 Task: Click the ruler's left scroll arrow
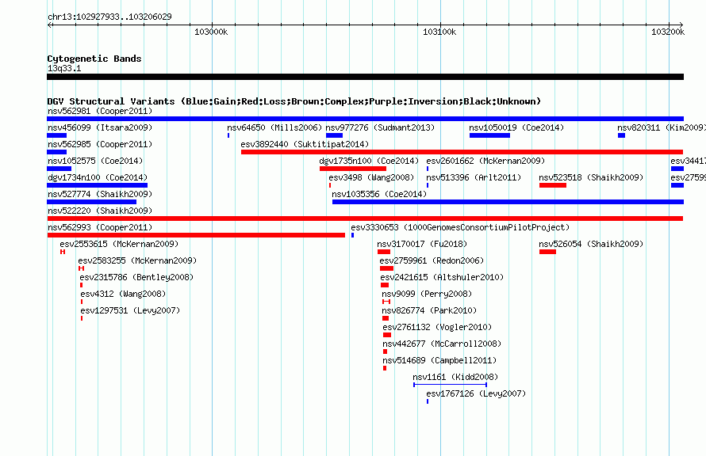49,25
